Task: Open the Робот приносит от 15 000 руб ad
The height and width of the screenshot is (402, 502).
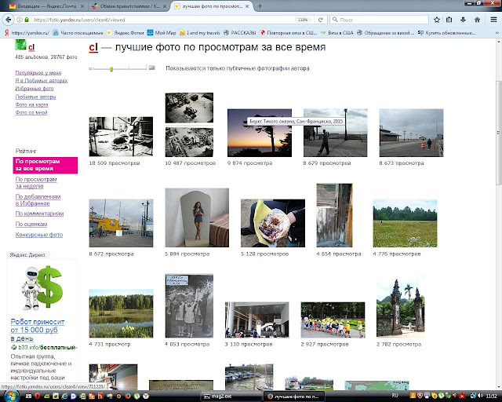Action: point(38,330)
